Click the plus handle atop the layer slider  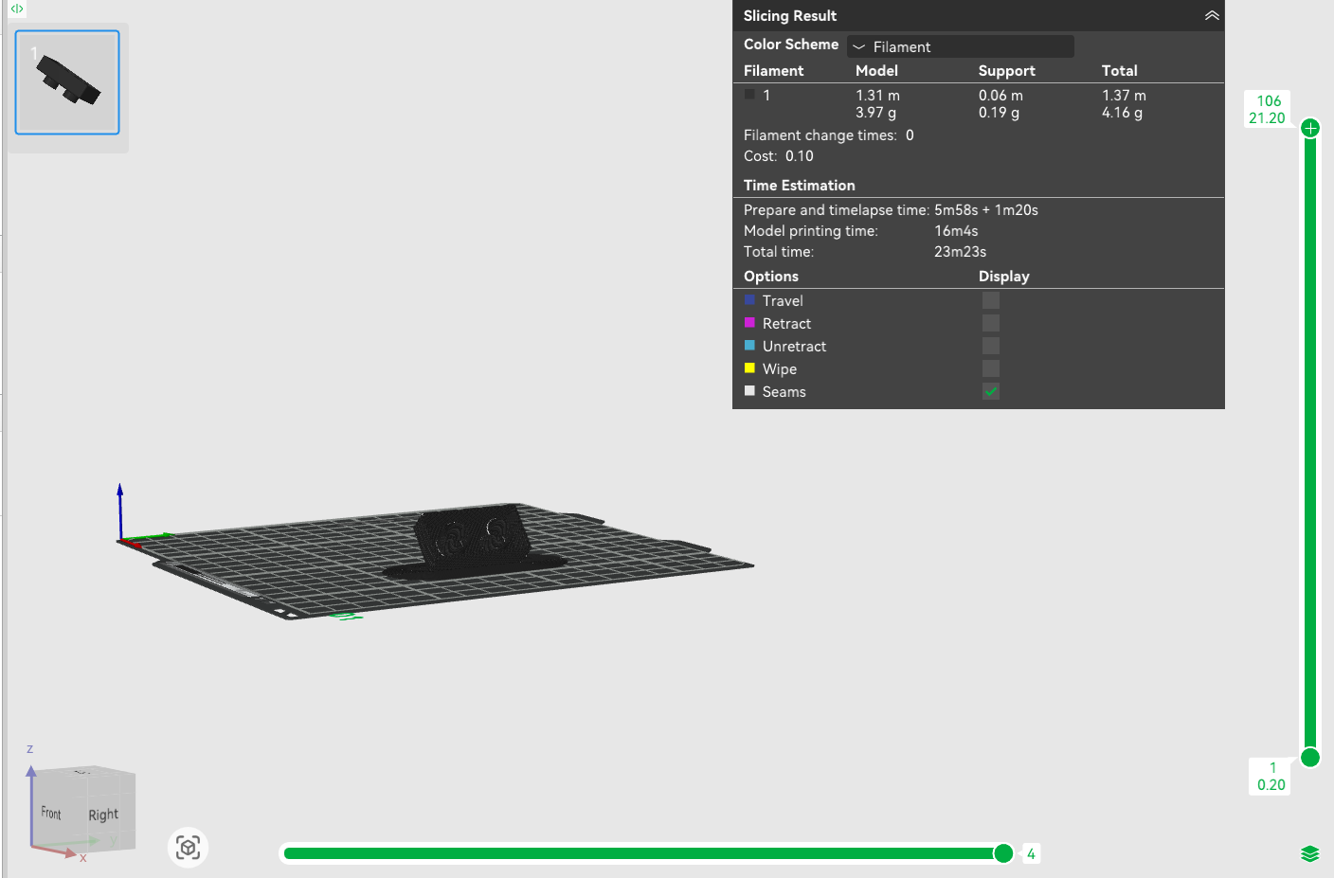[1310, 128]
